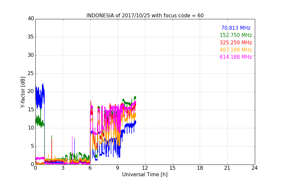Click the y-axis tick label '5'

click(32, 146)
